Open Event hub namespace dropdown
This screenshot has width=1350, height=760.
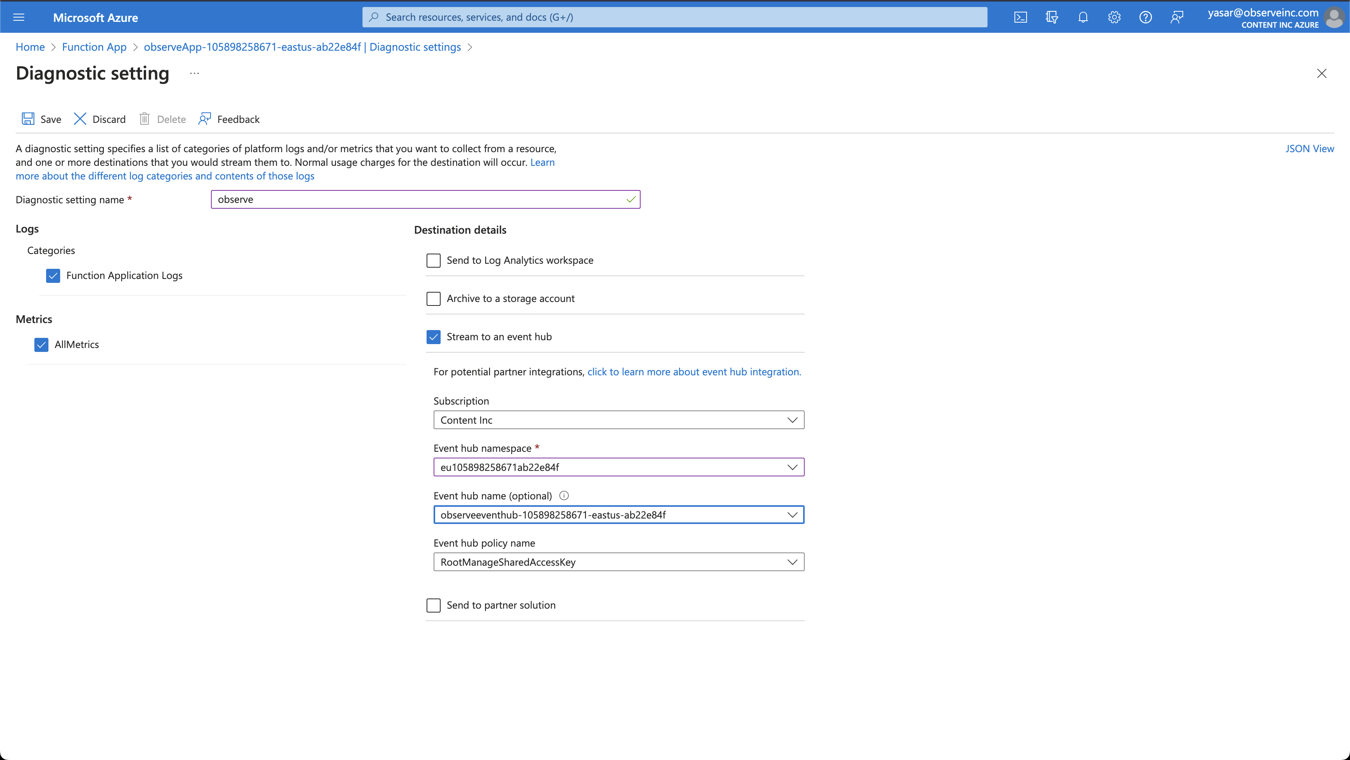tap(618, 467)
